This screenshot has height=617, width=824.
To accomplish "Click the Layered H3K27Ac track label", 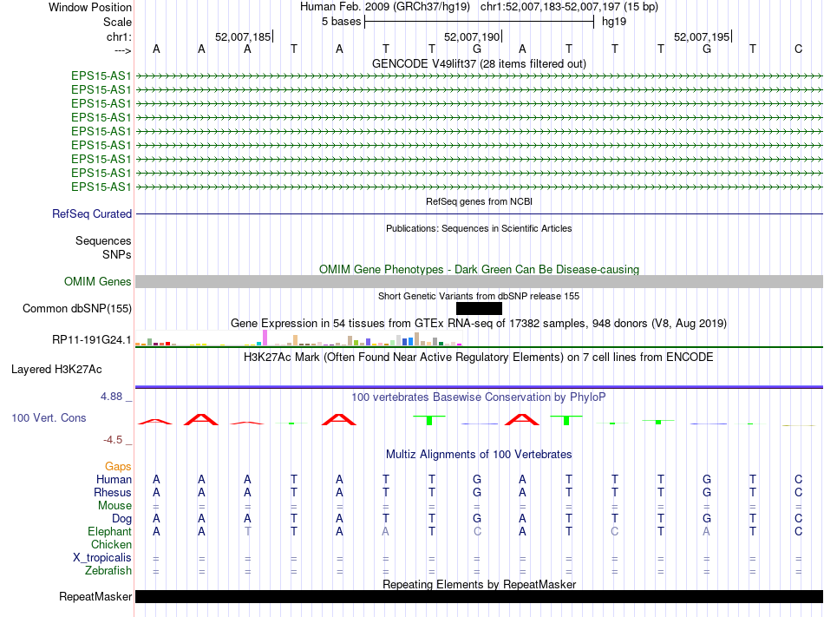I will [56, 370].
